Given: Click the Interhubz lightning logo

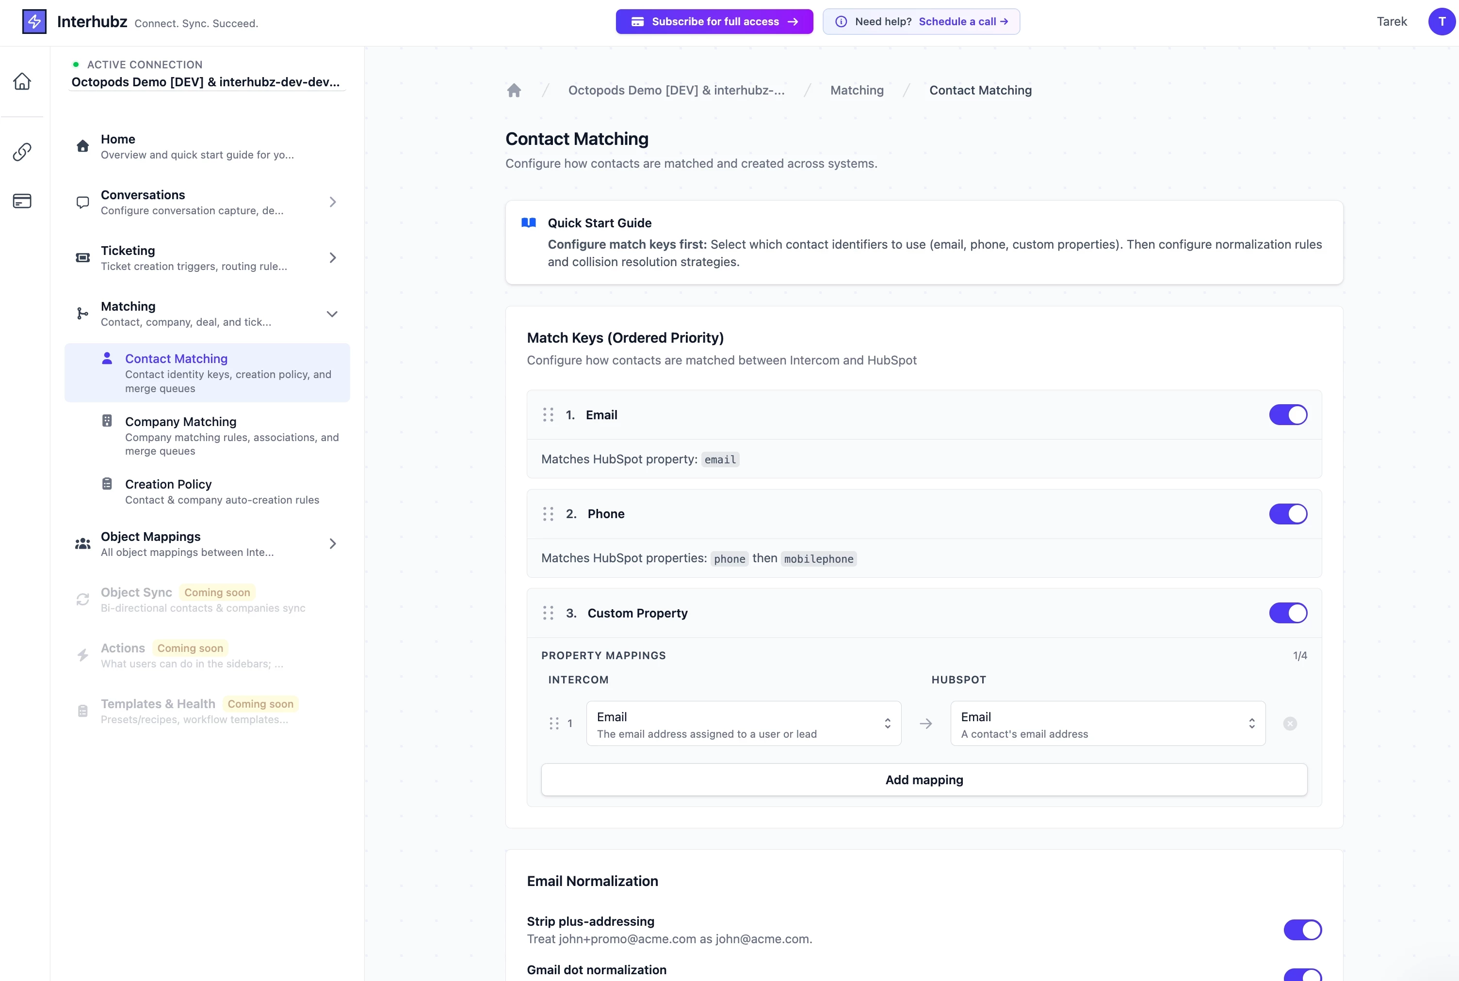Looking at the screenshot, I should 34,21.
